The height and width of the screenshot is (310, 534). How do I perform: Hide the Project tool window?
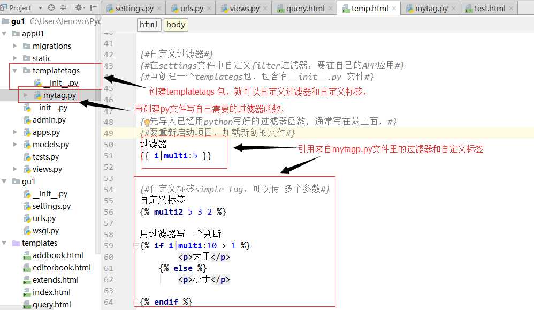pos(93,7)
